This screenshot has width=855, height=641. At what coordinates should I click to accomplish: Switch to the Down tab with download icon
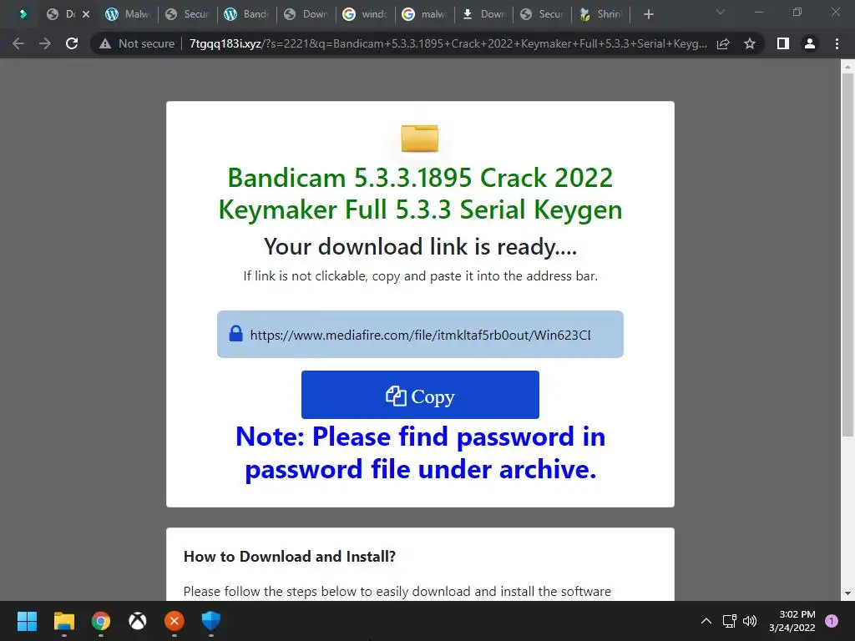[x=483, y=14]
